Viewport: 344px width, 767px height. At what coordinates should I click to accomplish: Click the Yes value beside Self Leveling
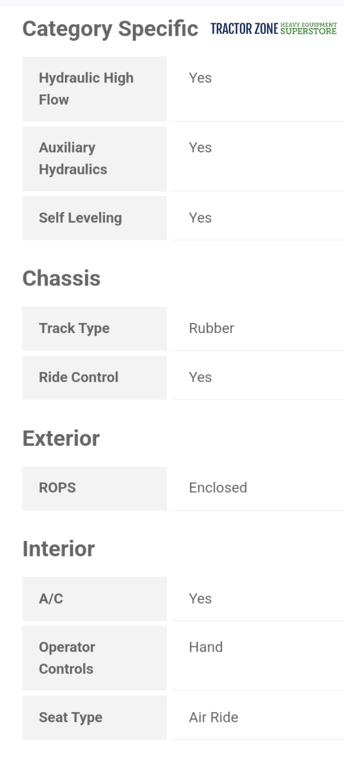(200, 218)
